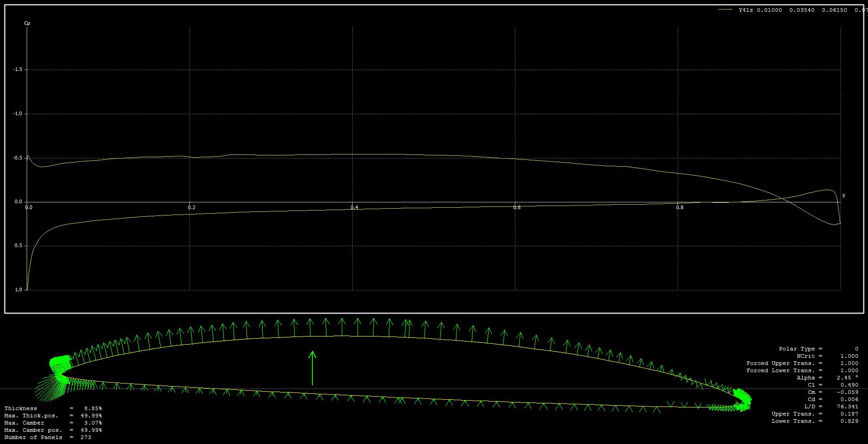
Task: Click the Max. Camber value 3.07%
Action: [x=93, y=423]
